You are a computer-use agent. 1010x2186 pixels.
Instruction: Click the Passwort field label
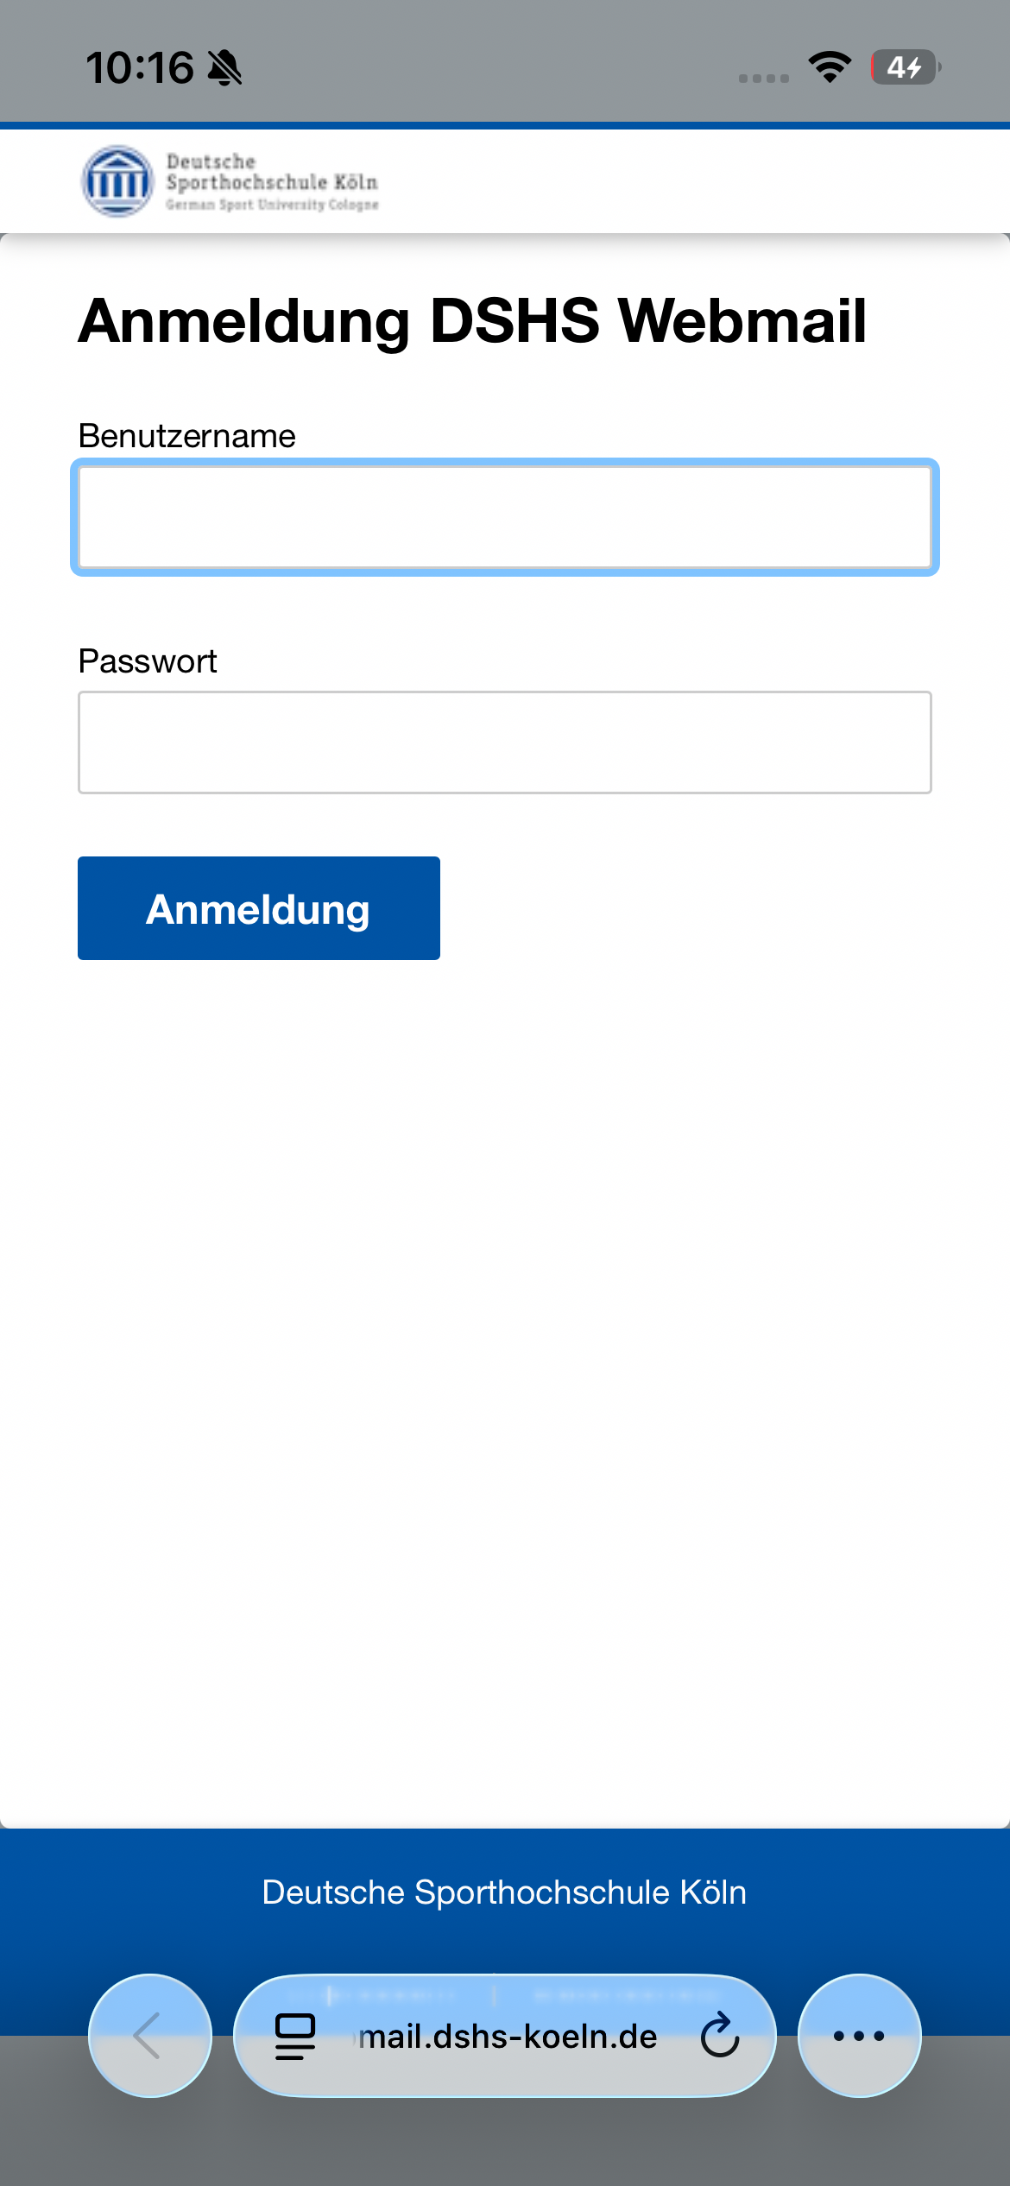click(147, 661)
